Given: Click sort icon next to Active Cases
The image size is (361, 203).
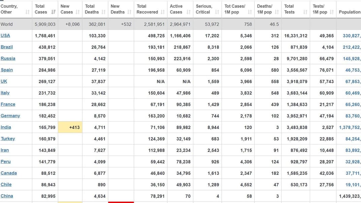Looking at the screenshot, I should (188, 12).
